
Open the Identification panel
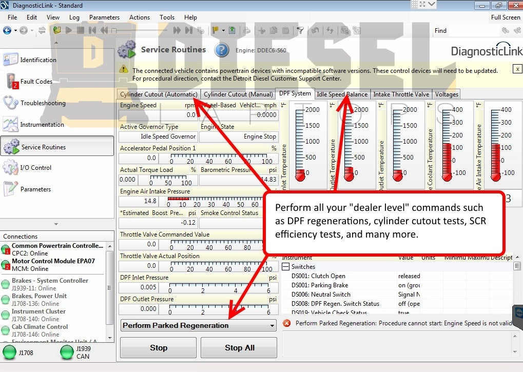coord(56,60)
